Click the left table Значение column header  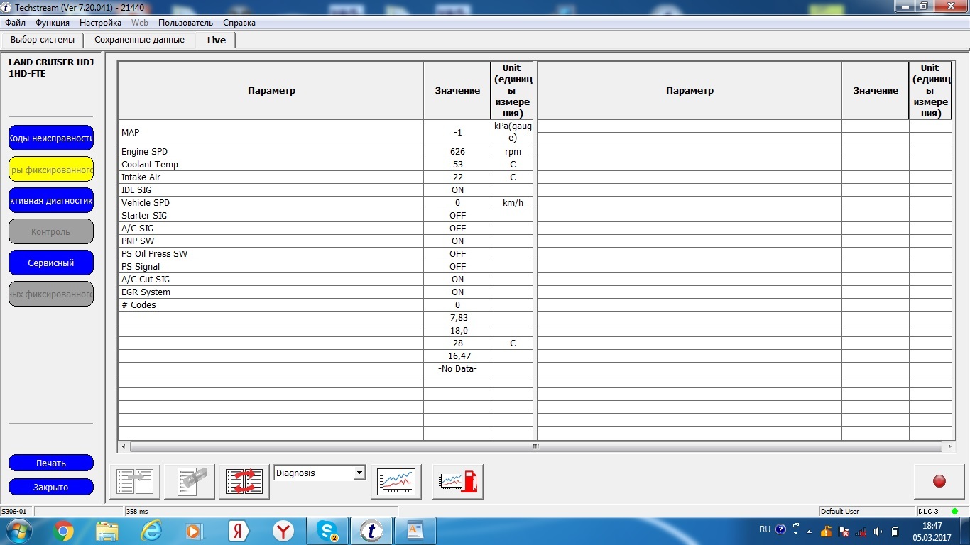(457, 90)
